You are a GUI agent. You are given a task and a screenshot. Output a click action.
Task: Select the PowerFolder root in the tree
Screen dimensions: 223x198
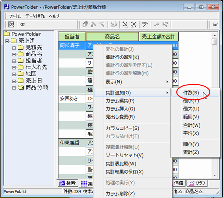click(26, 34)
